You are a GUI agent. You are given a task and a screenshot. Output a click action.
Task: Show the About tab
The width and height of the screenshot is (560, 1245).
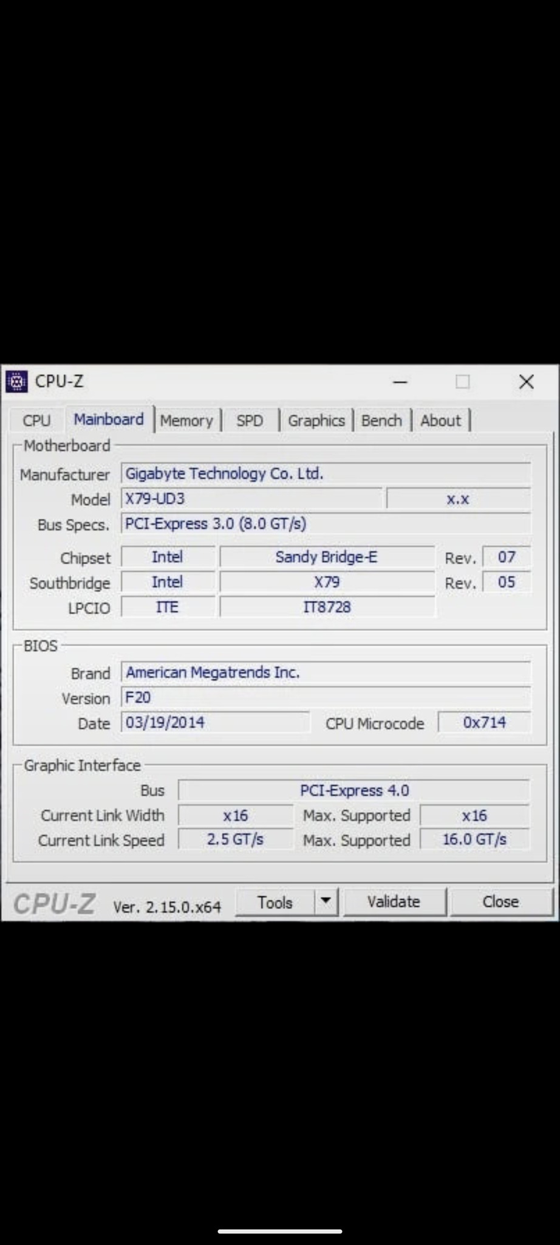coord(440,421)
